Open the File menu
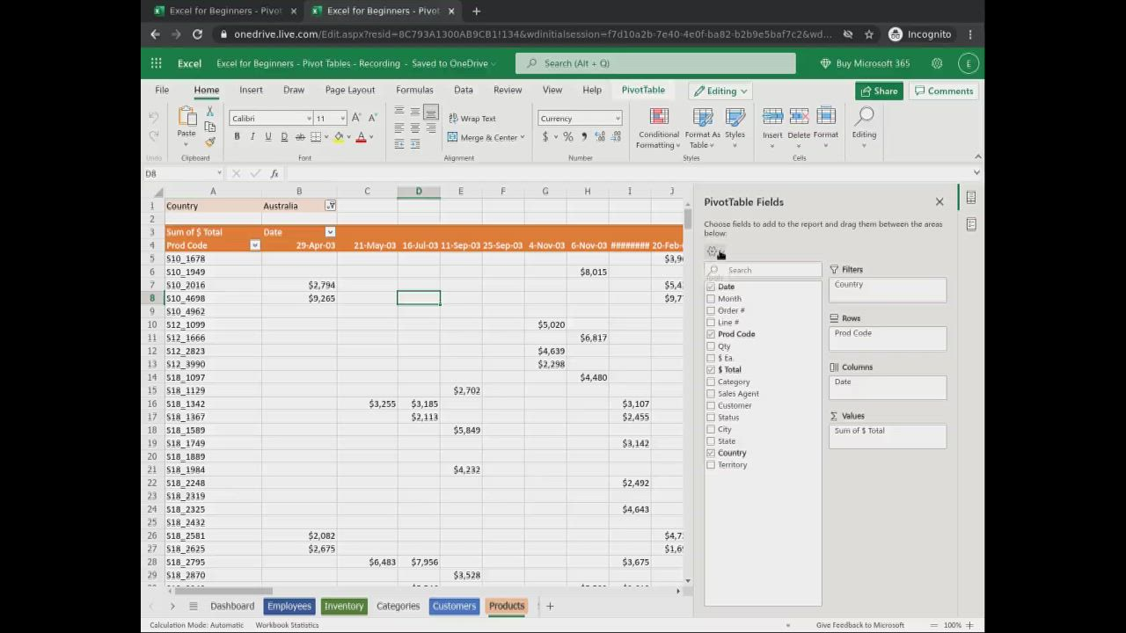The image size is (1126, 633). 162,90
